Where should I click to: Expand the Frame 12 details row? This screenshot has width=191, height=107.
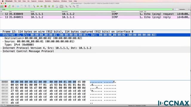[1, 32]
